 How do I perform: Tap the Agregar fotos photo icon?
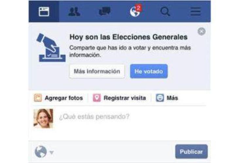click(38, 98)
